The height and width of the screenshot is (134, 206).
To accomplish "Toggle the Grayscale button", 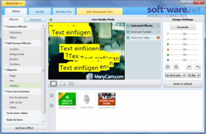I will click(x=183, y=27).
